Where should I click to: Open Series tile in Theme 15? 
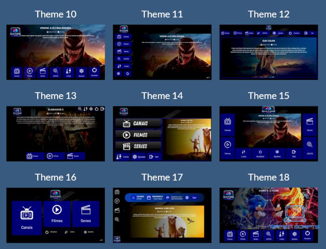310,125
